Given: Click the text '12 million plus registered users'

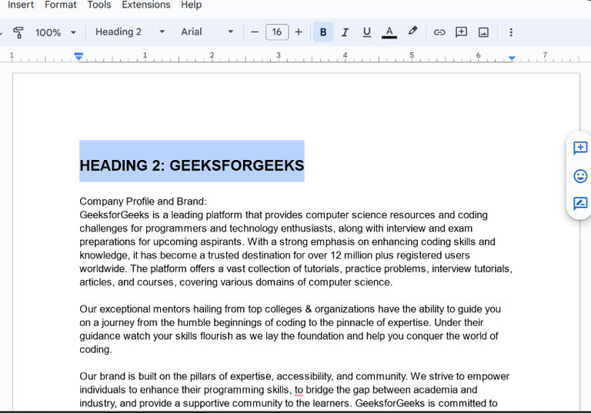Looking at the screenshot, I should [400, 255].
